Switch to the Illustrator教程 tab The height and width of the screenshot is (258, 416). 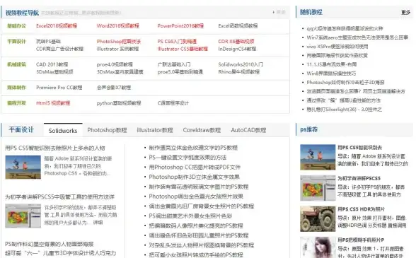[x=155, y=130]
